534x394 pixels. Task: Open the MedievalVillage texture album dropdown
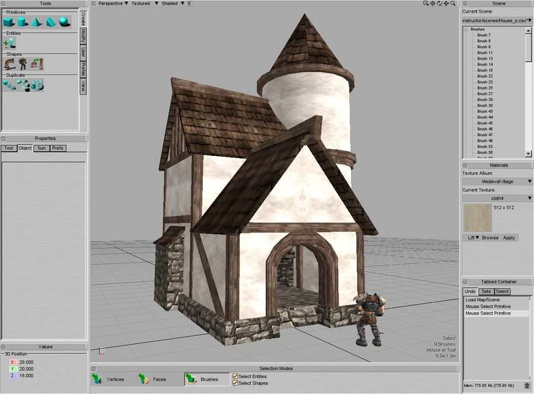click(497, 181)
